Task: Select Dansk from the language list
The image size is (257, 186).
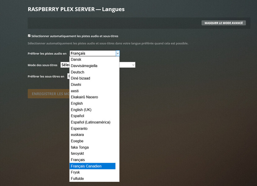Action: 93,60
